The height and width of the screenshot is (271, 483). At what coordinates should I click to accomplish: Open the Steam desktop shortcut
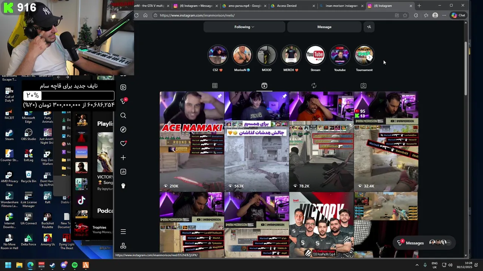(9, 135)
